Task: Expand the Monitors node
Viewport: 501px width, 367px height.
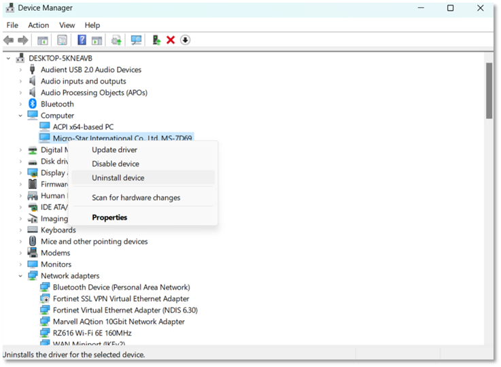Action: [20, 264]
